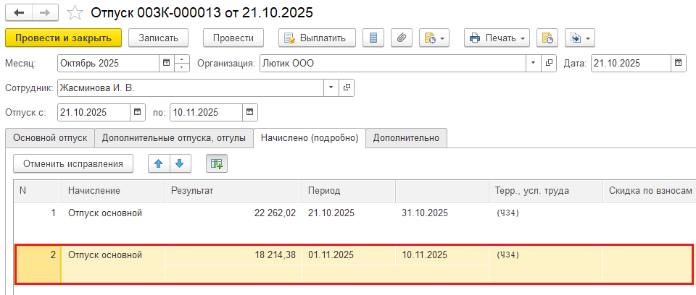
Task: Click the 'Дата' field 21.10.2025
Action: (631, 64)
